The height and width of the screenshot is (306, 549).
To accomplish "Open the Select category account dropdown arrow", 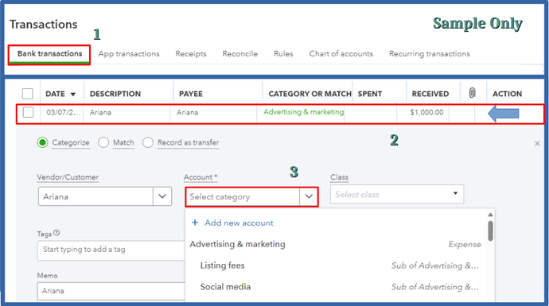I will click(x=309, y=196).
